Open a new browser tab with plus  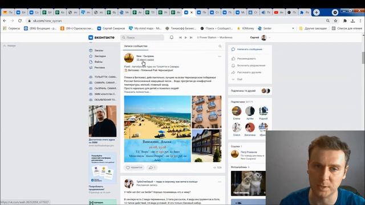(x=317, y=13)
